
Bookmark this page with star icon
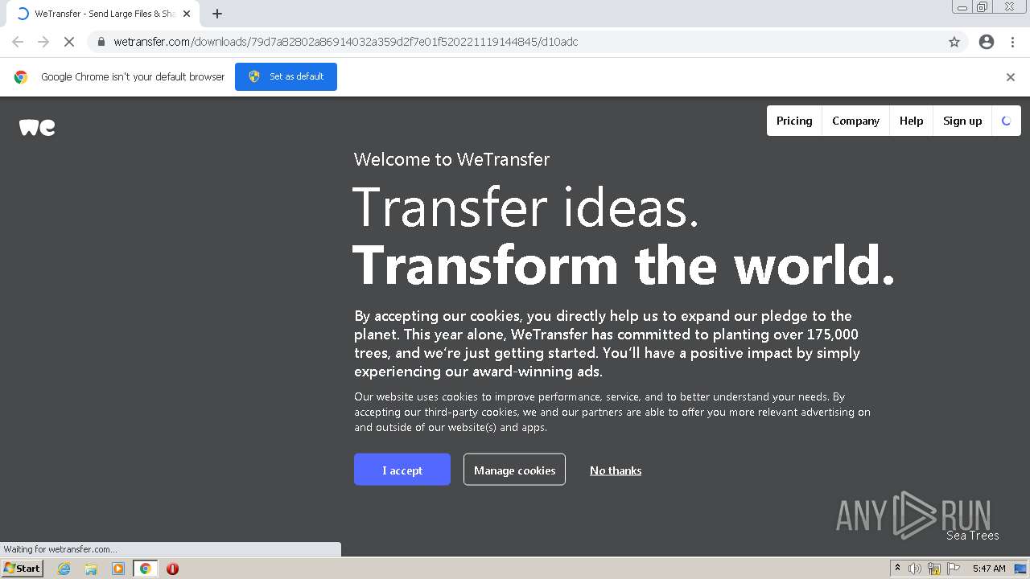tap(954, 42)
